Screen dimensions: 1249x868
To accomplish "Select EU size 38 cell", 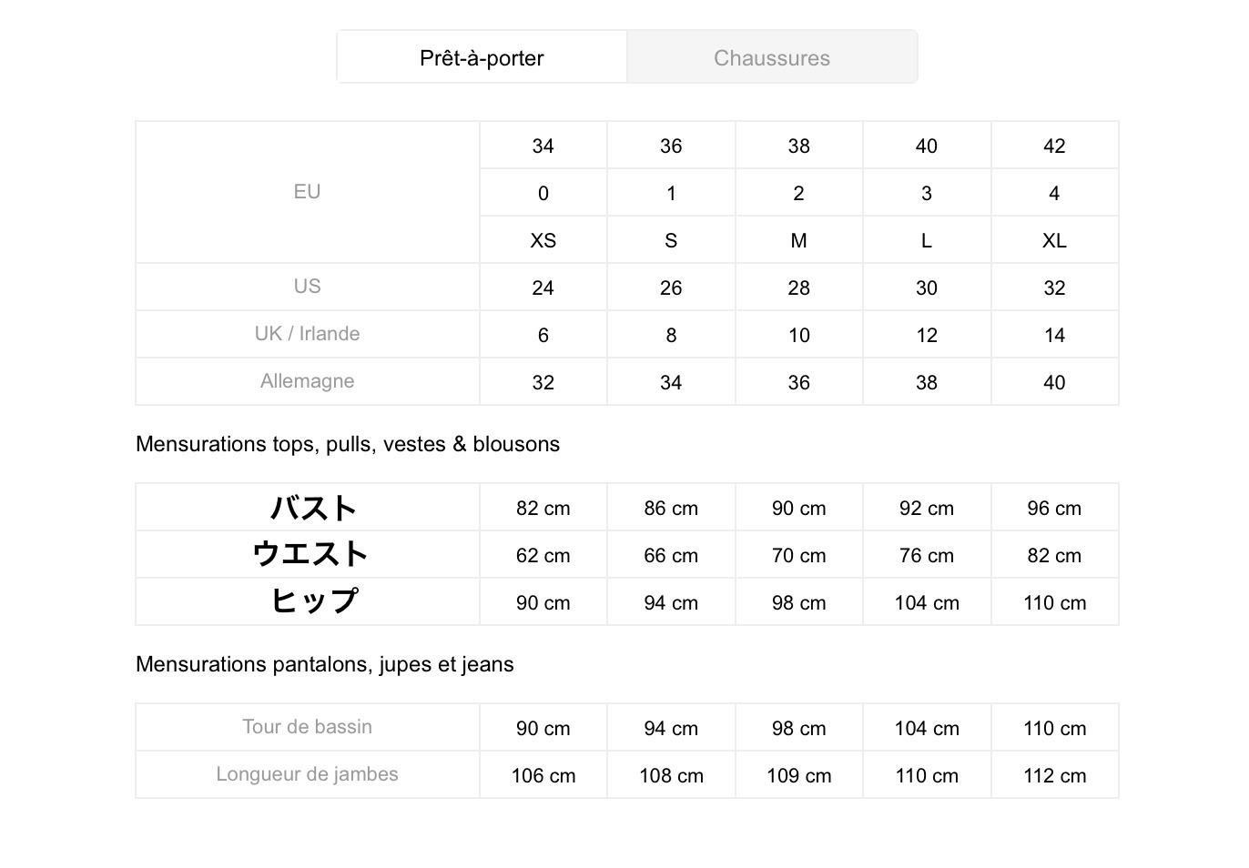I will (798, 146).
